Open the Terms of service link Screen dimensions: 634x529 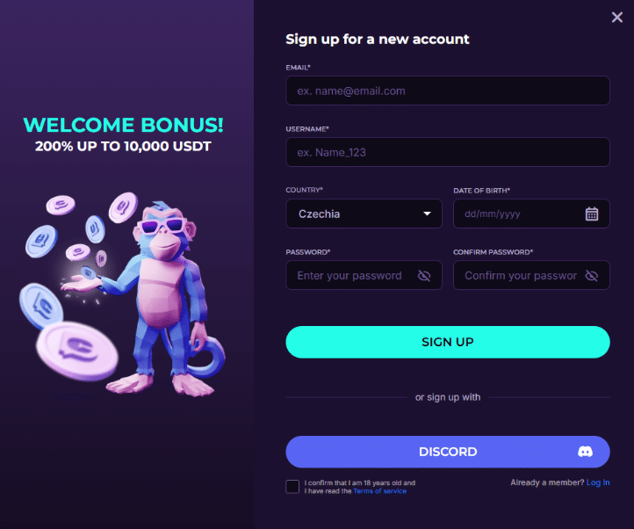[379, 491]
